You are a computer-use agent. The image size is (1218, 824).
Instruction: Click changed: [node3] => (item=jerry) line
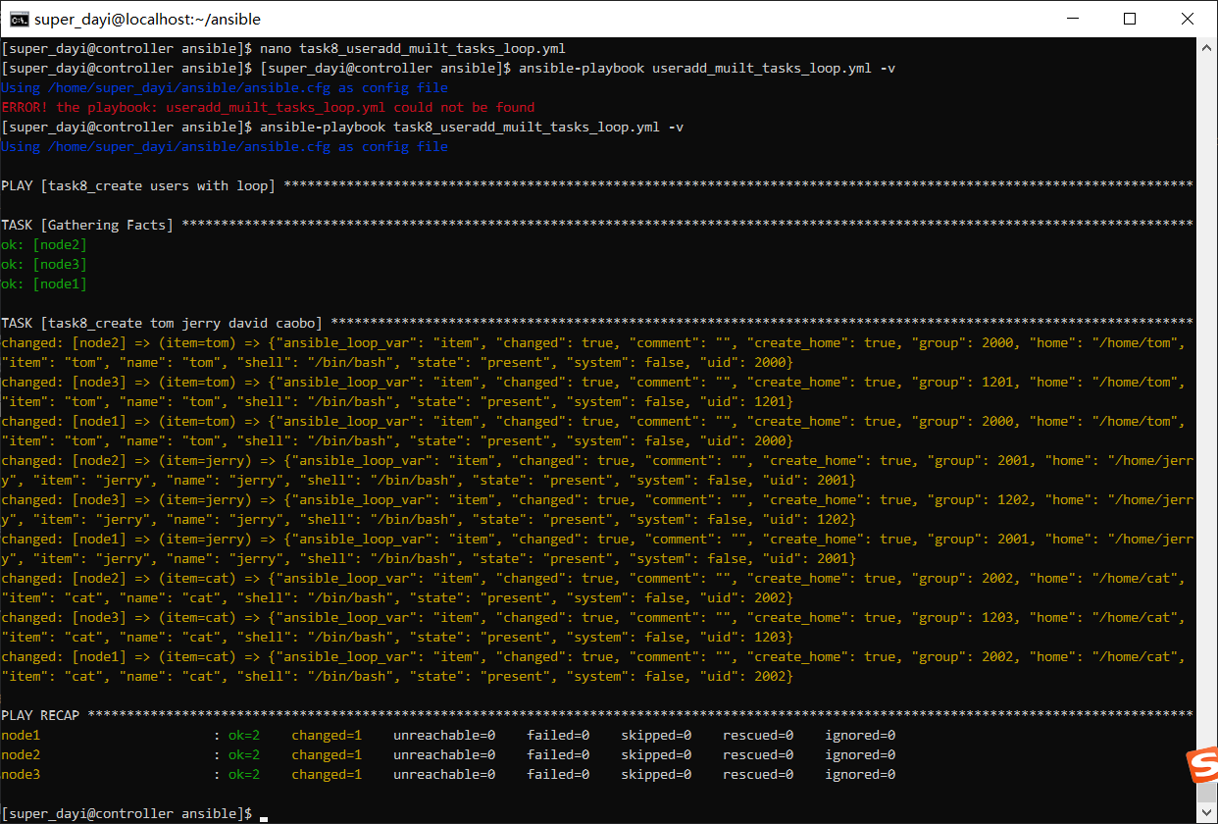pos(597,509)
